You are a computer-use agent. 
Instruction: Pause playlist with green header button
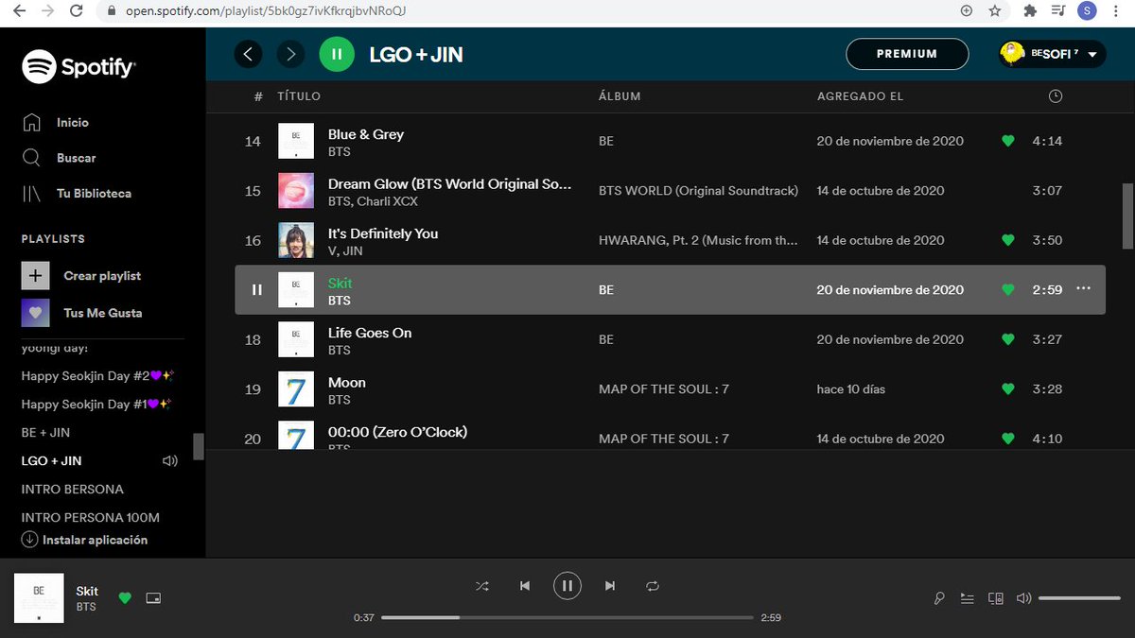337,55
